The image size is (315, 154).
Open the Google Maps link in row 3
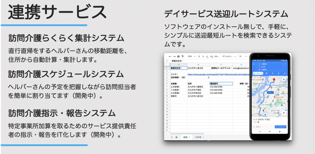pos(219,74)
